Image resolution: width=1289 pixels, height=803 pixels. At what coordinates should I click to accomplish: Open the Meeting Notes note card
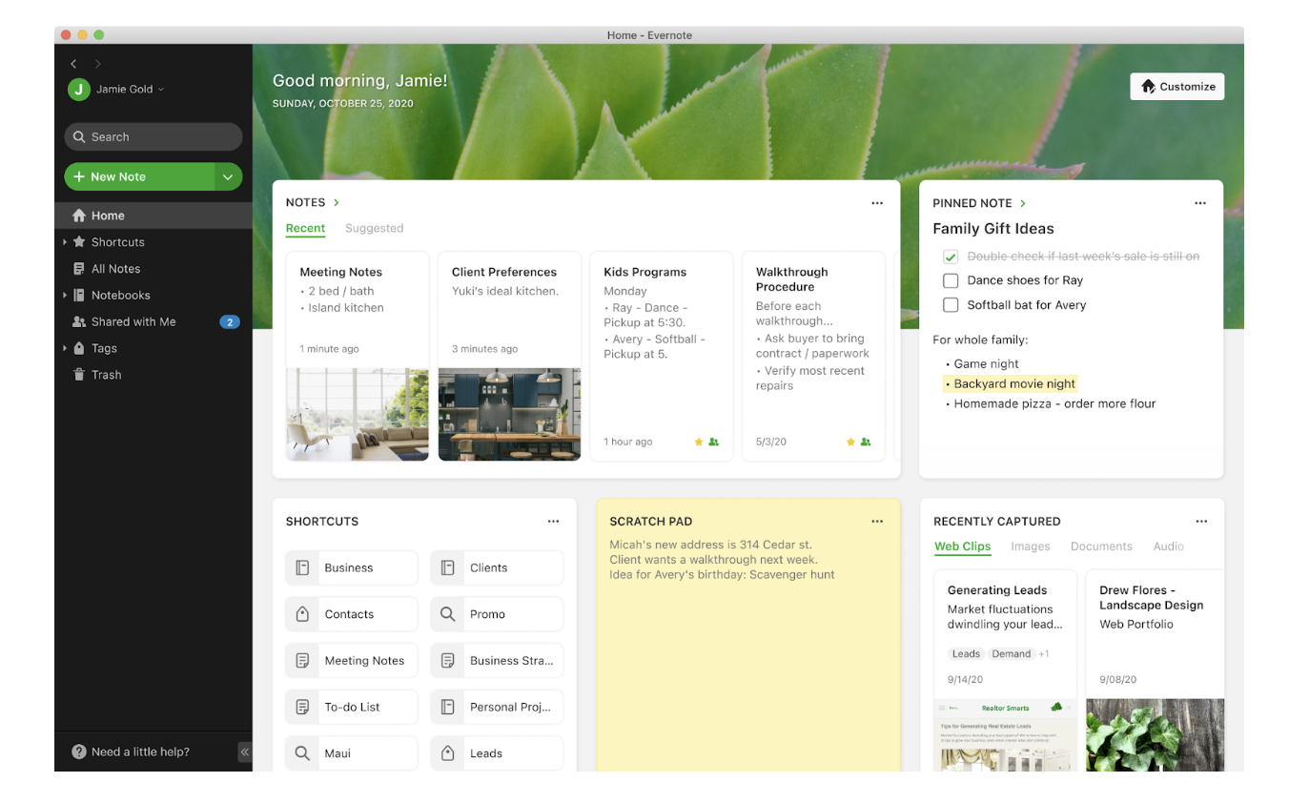pyautogui.click(x=358, y=356)
